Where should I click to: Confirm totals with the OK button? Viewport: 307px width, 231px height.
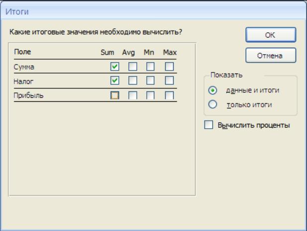click(271, 35)
